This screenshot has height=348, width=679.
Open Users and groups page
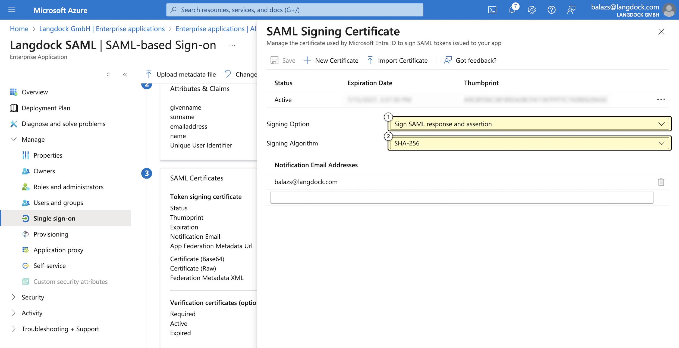[58, 203]
